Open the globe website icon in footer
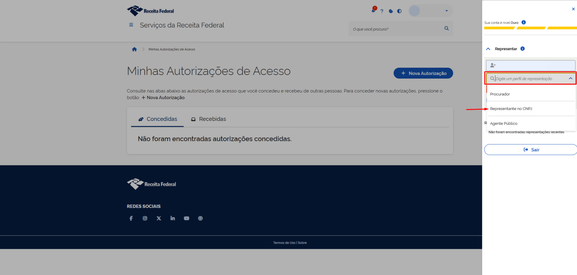Screen dimensions: 577x275 tap(200, 218)
